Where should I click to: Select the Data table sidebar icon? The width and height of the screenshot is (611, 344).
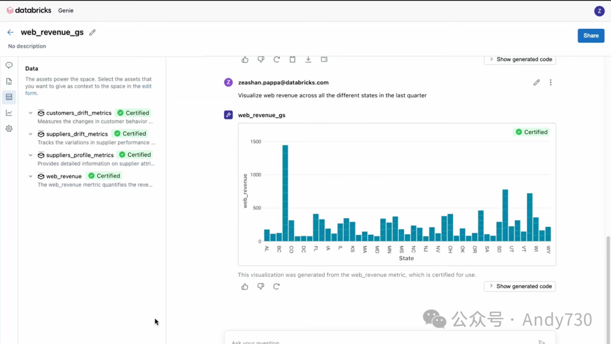tap(9, 97)
